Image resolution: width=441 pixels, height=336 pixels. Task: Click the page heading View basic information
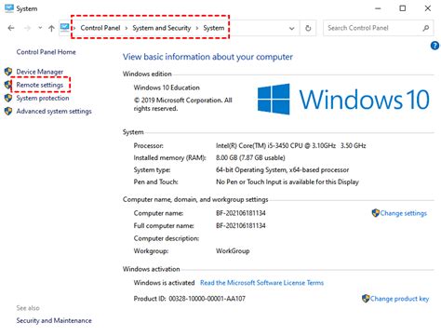tap(207, 57)
